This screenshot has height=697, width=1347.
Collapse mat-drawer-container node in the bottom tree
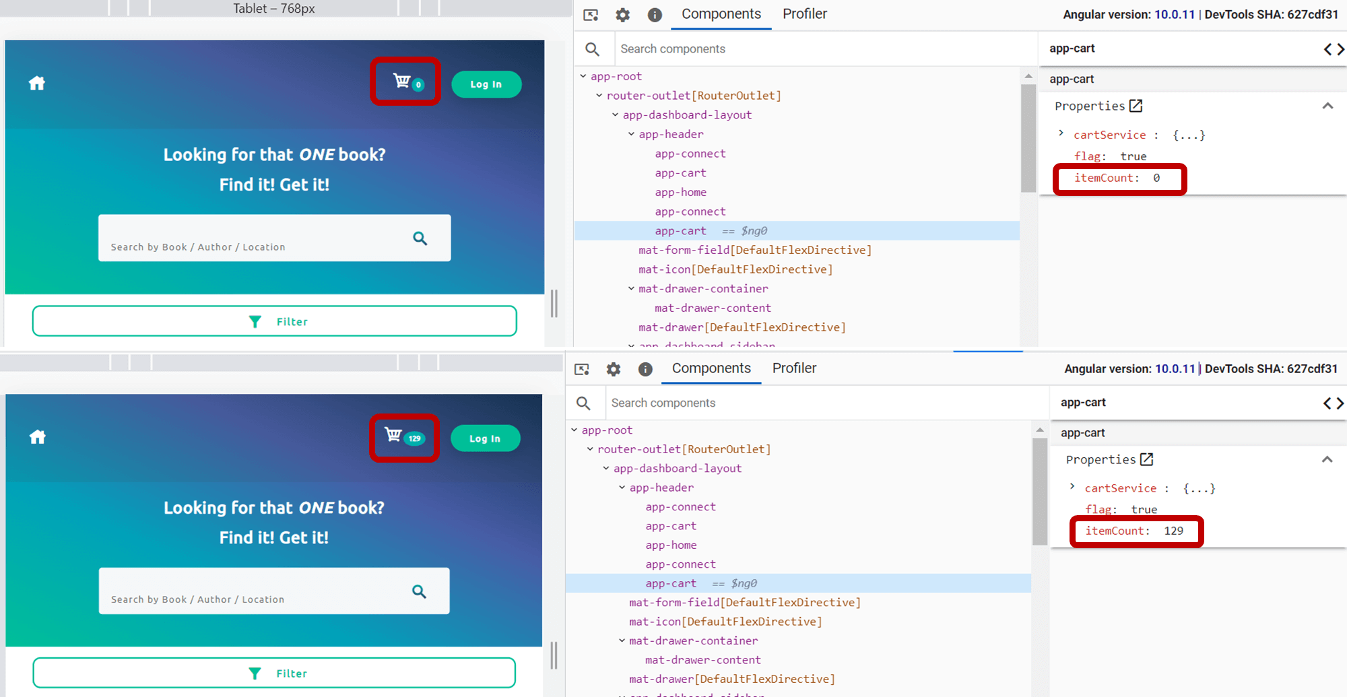tap(622, 640)
